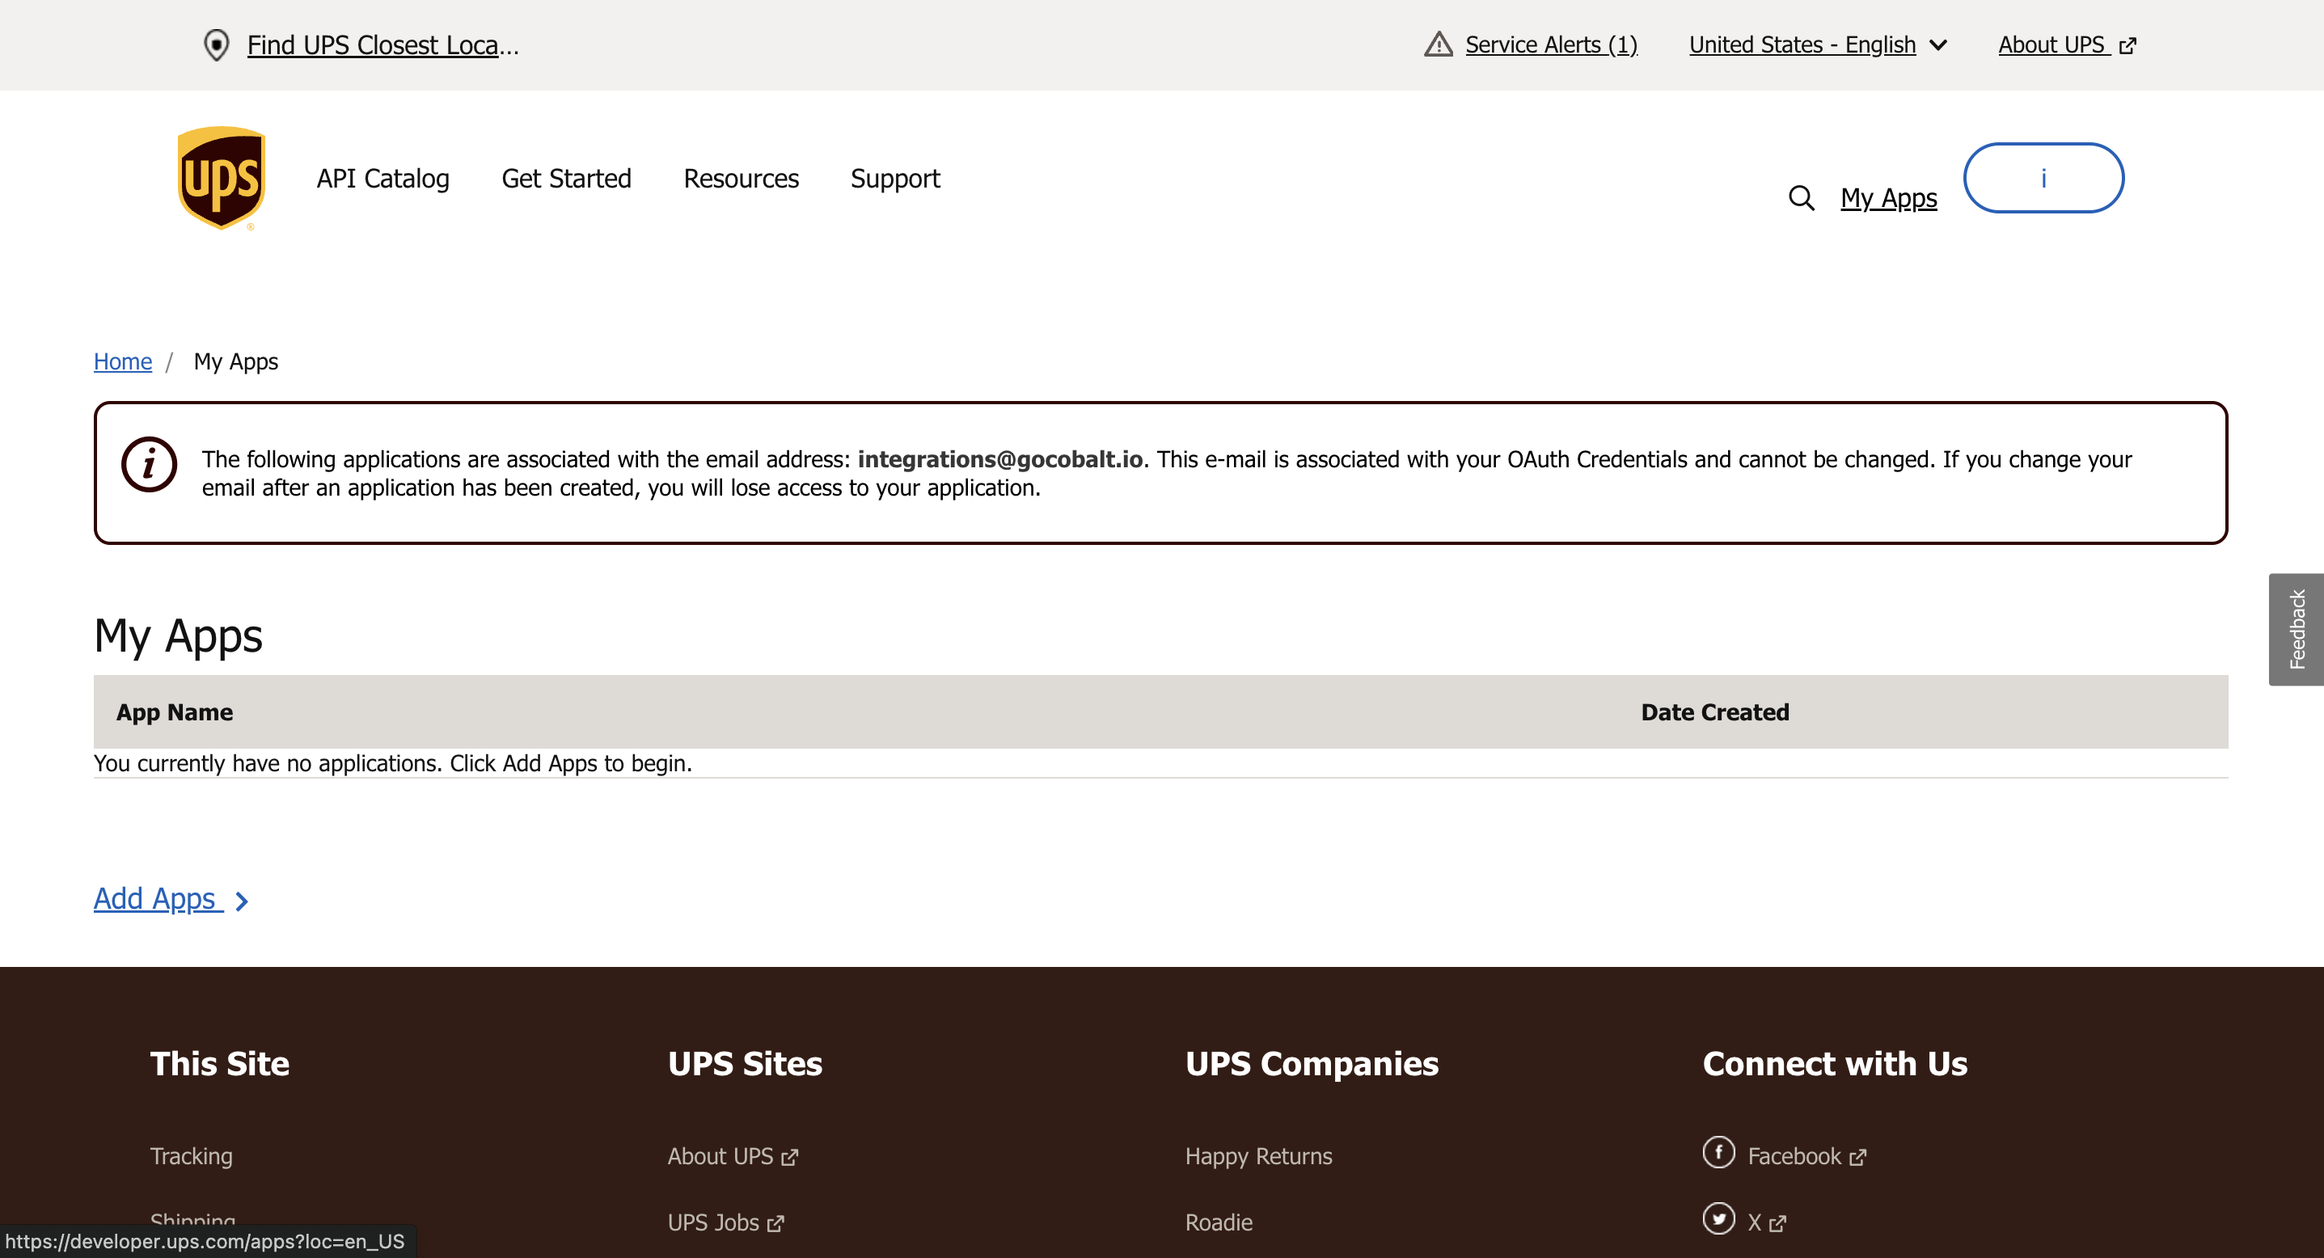Click the Add Apps link
The width and height of the screenshot is (2324, 1258).
pos(155,898)
